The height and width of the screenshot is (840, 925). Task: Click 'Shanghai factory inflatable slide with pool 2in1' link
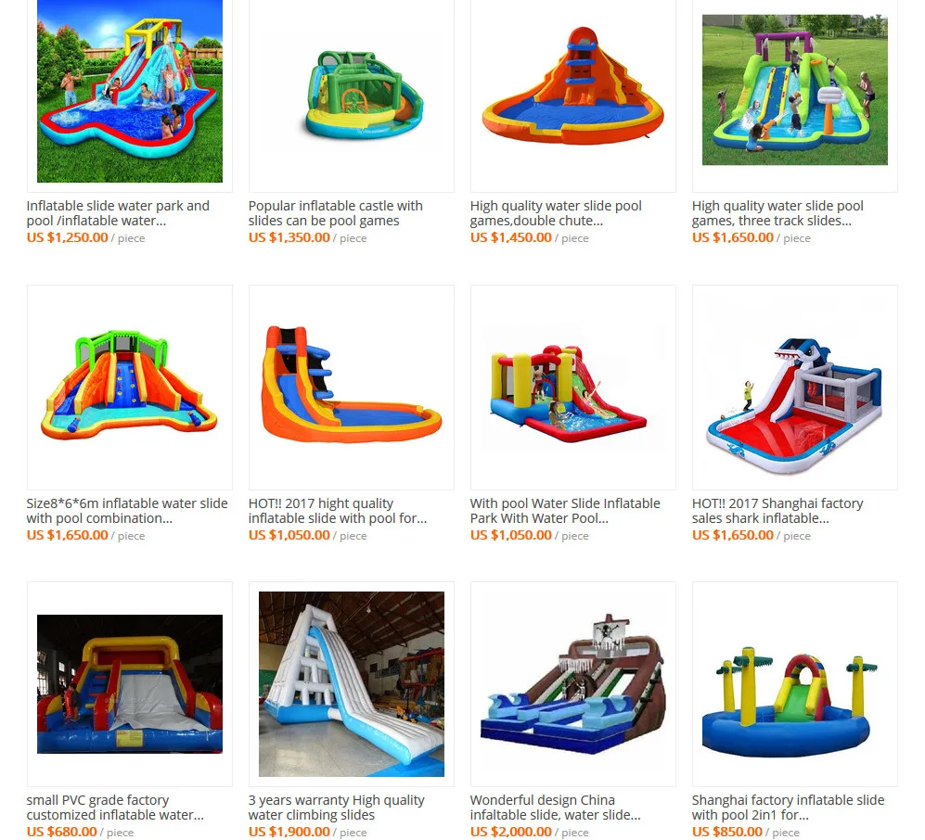788,808
